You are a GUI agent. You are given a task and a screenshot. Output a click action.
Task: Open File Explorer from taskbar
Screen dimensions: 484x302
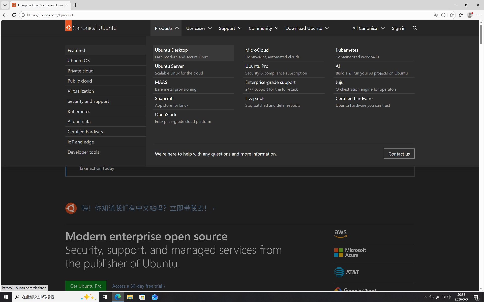(130, 297)
